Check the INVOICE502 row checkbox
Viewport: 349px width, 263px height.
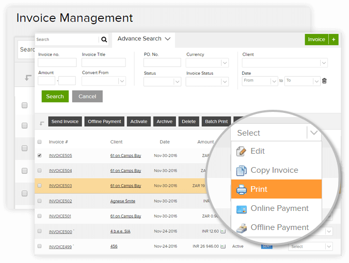[39, 201]
